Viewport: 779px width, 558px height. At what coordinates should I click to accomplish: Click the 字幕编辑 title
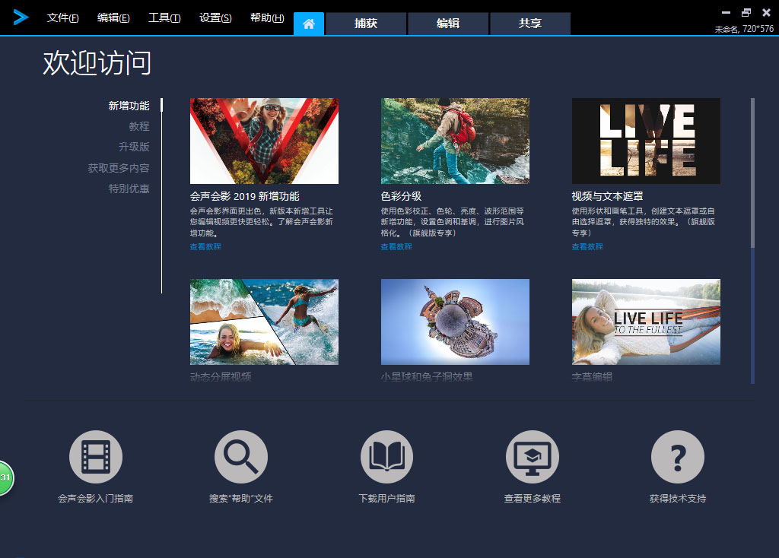(592, 377)
